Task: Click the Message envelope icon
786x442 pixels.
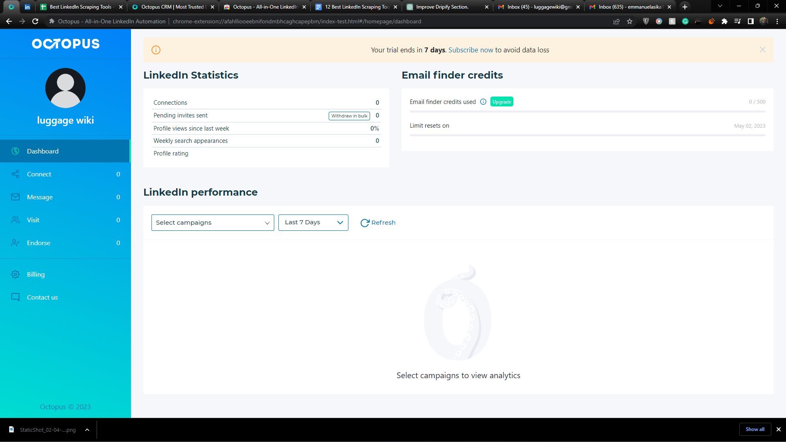Action: [15, 197]
